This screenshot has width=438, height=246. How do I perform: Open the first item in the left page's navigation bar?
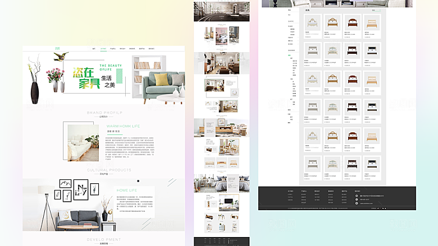point(94,49)
